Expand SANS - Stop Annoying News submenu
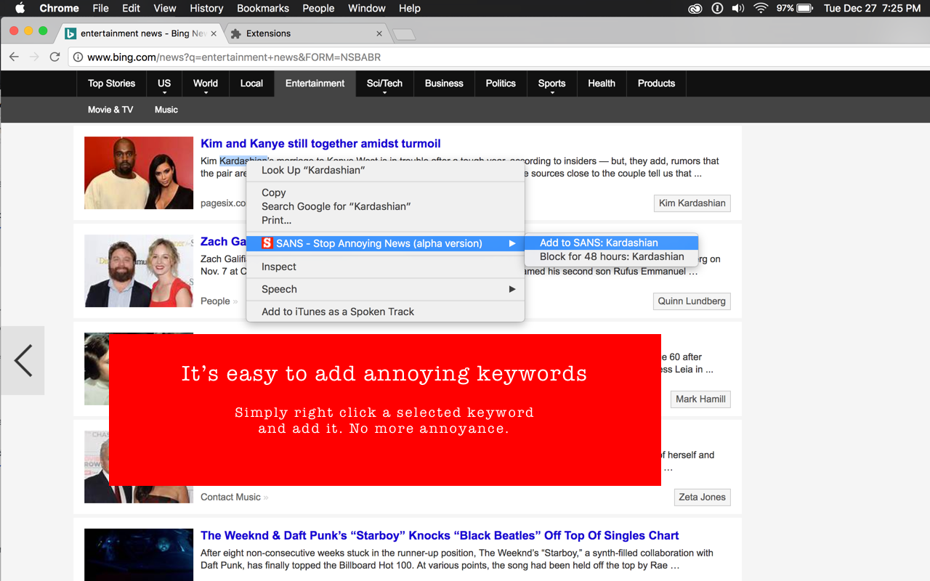 click(385, 243)
